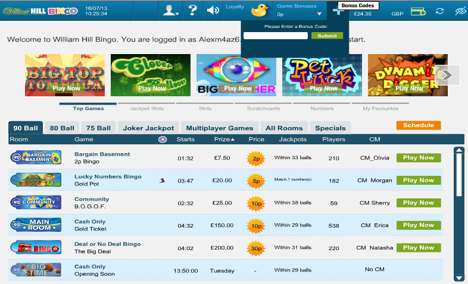This screenshot has width=468, height=284.
Task: Click the favourites star column header icon
Action: tap(163, 139)
